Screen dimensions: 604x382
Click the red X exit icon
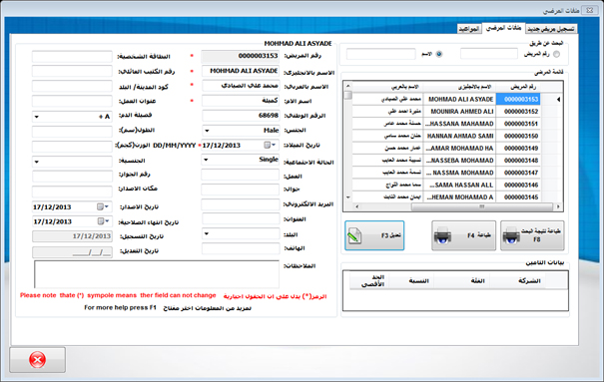click(37, 360)
